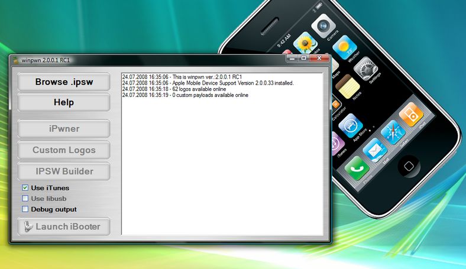Screen dimensions: 466x269
Task: Tap the Photos sunflower icon on iPhone
Action: click(305, 43)
